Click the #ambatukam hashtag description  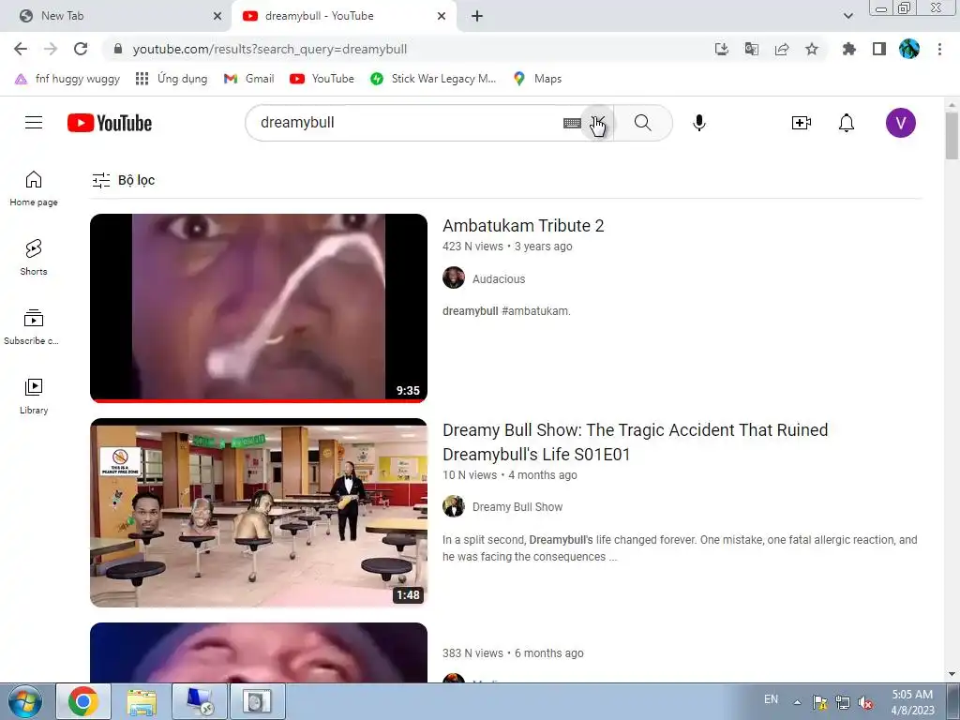click(x=535, y=311)
